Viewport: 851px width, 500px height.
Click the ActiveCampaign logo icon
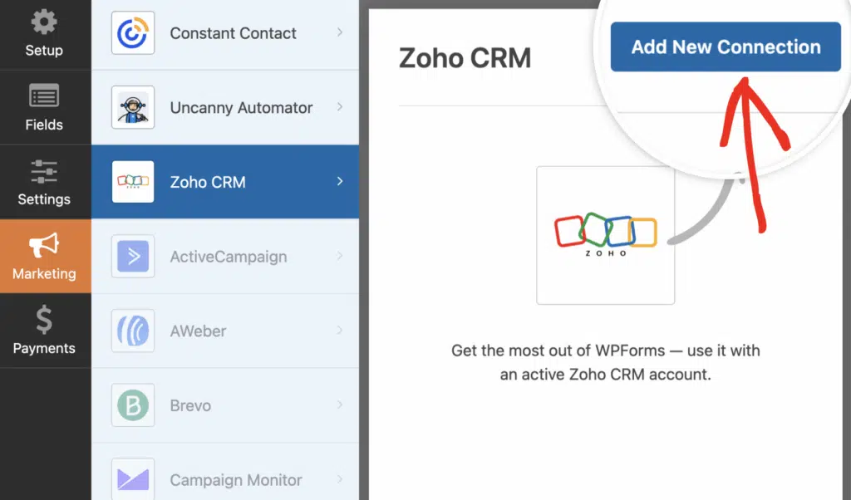coord(133,256)
